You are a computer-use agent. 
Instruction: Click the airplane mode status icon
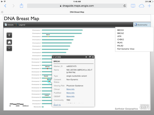(x=2, y=1)
